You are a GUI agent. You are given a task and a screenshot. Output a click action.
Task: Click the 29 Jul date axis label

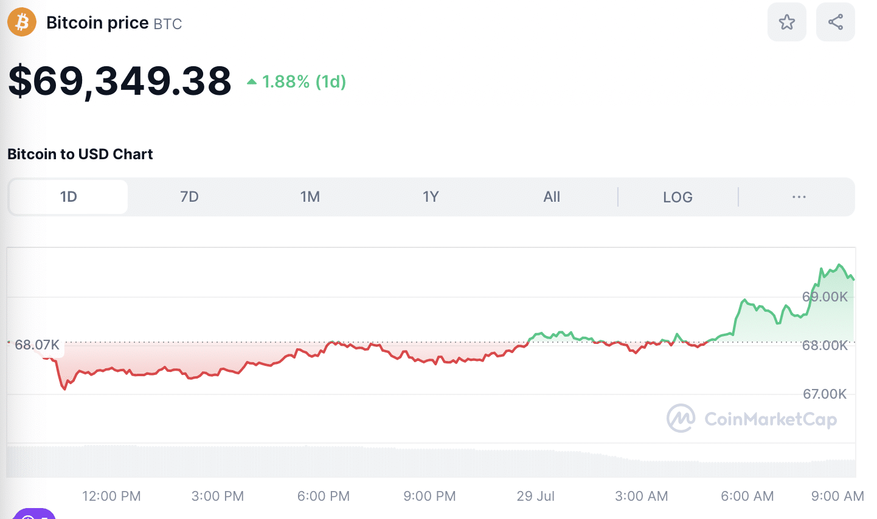click(x=536, y=496)
